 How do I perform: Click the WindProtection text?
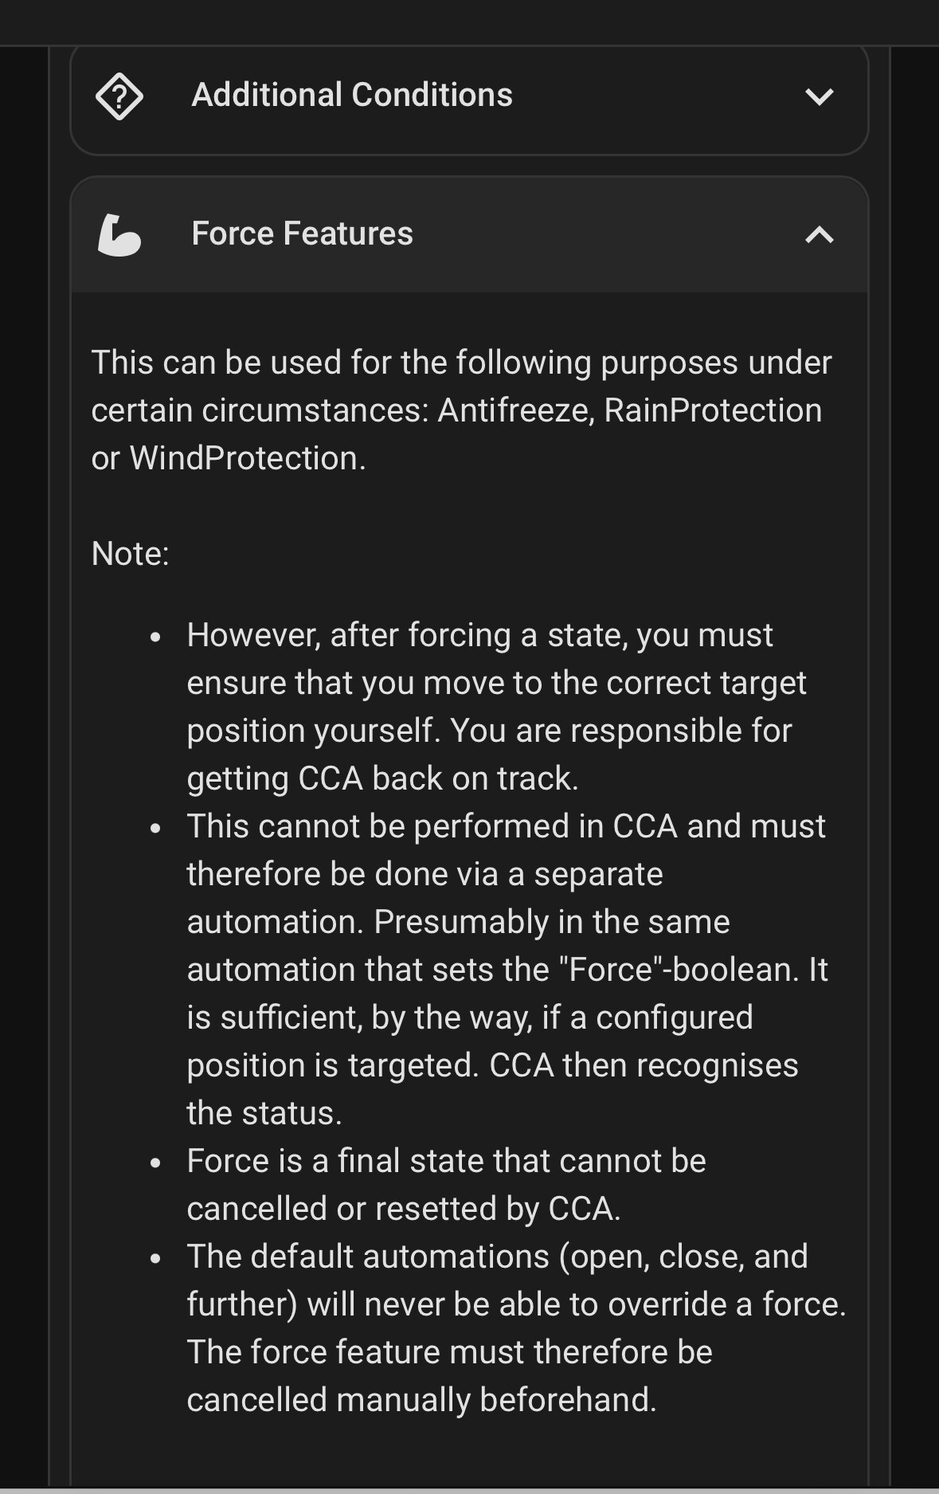[x=247, y=458]
